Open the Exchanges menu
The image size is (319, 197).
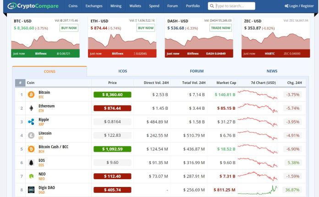[x=94, y=6]
